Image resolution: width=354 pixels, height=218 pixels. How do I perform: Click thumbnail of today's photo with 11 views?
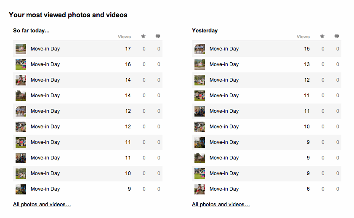click(21, 142)
